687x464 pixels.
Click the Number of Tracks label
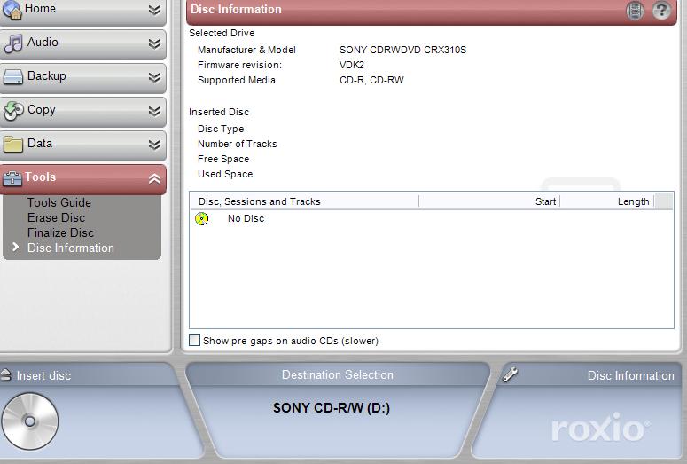(x=237, y=144)
